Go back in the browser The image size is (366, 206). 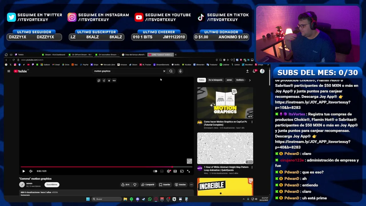pos(6,60)
